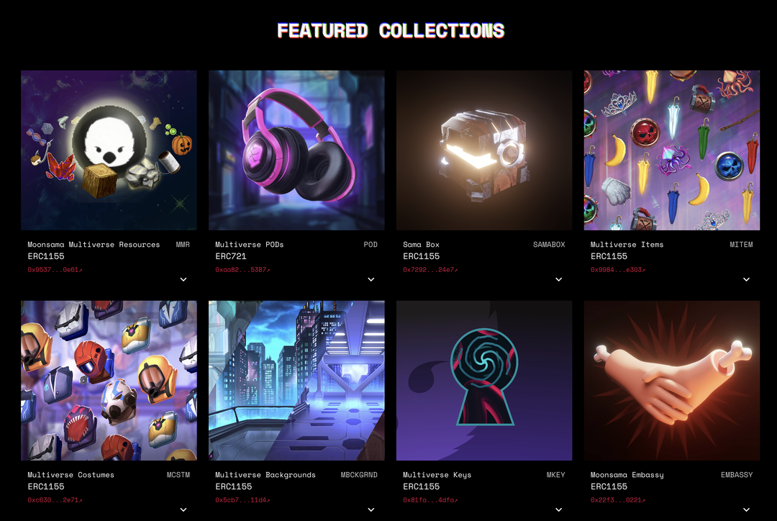Image resolution: width=777 pixels, height=521 pixels.
Task: Expand the Multiverse PODs card chevron
Action: coord(371,280)
